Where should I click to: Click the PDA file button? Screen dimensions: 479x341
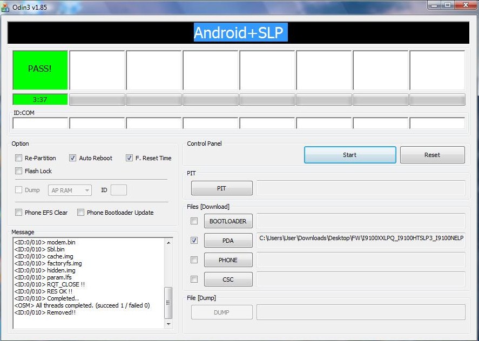[228, 241]
